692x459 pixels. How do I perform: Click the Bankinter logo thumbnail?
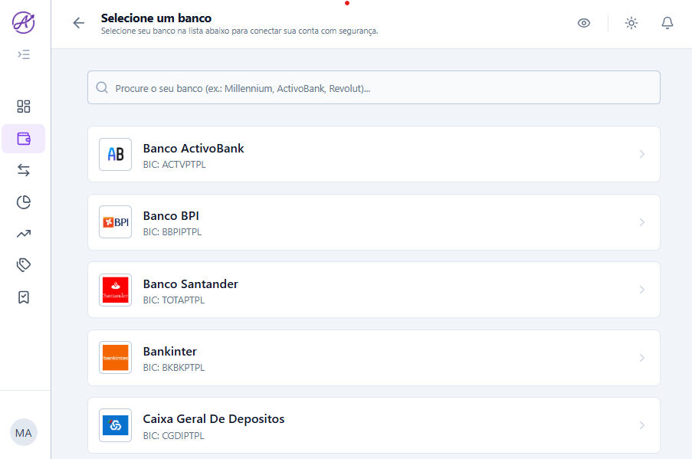tap(115, 357)
